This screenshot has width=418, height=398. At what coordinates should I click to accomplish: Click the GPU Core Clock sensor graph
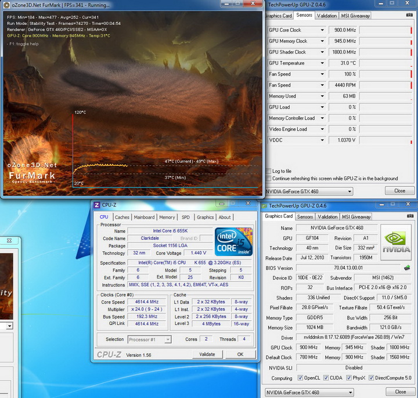point(385,30)
